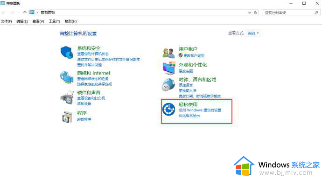Close the Control Panel window

click(317, 3)
